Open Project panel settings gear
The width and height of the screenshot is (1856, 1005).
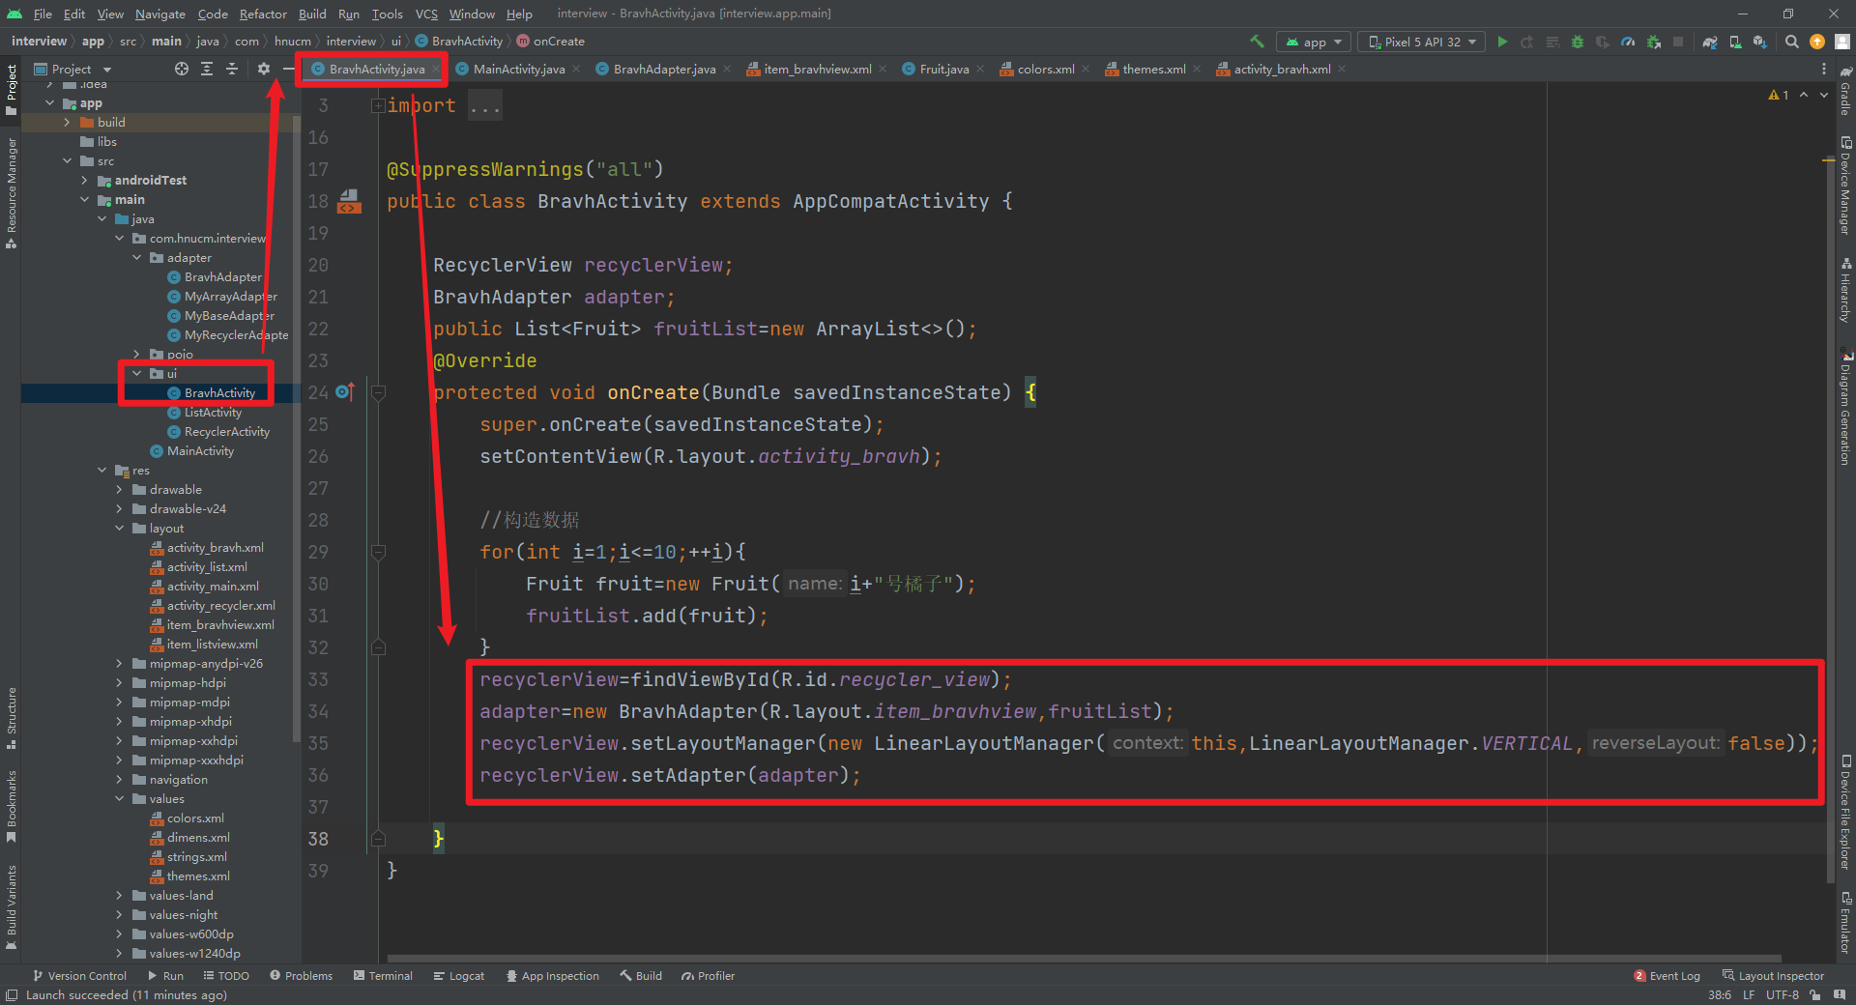tap(264, 69)
